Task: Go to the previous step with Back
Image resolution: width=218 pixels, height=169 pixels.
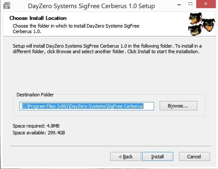Action: pos(125,156)
